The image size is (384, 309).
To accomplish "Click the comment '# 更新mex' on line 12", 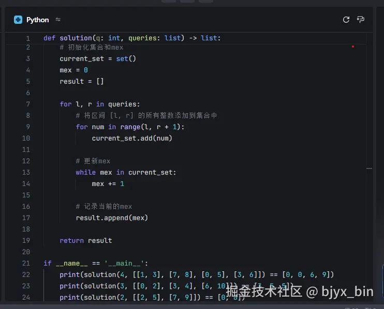I will click(93, 161).
